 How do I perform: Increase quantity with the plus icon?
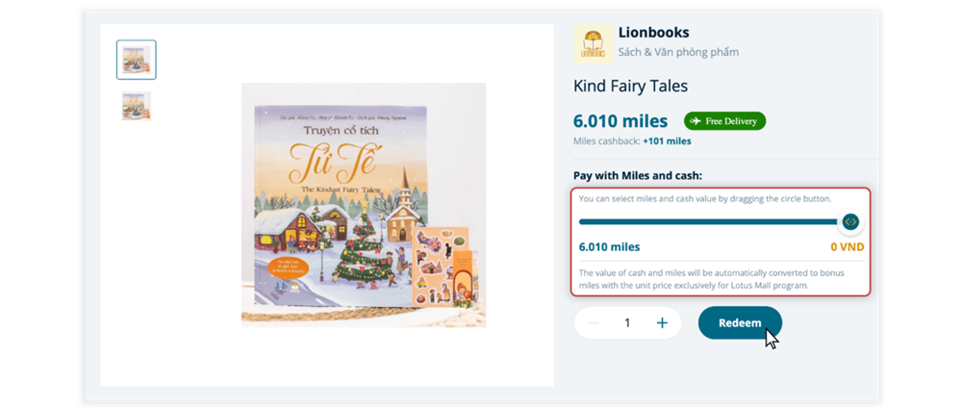(x=662, y=323)
